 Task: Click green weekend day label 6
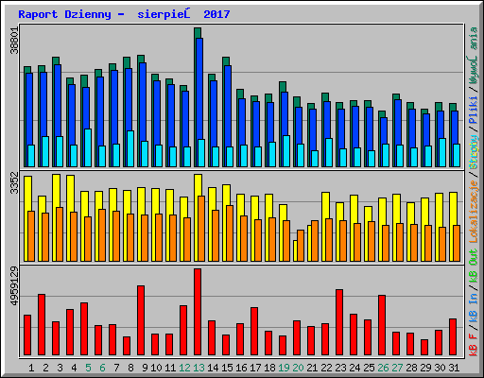[102, 368]
